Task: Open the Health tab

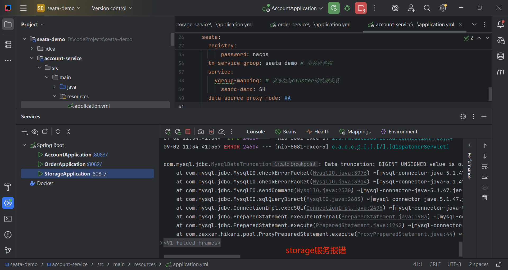Action: pos(318,132)
